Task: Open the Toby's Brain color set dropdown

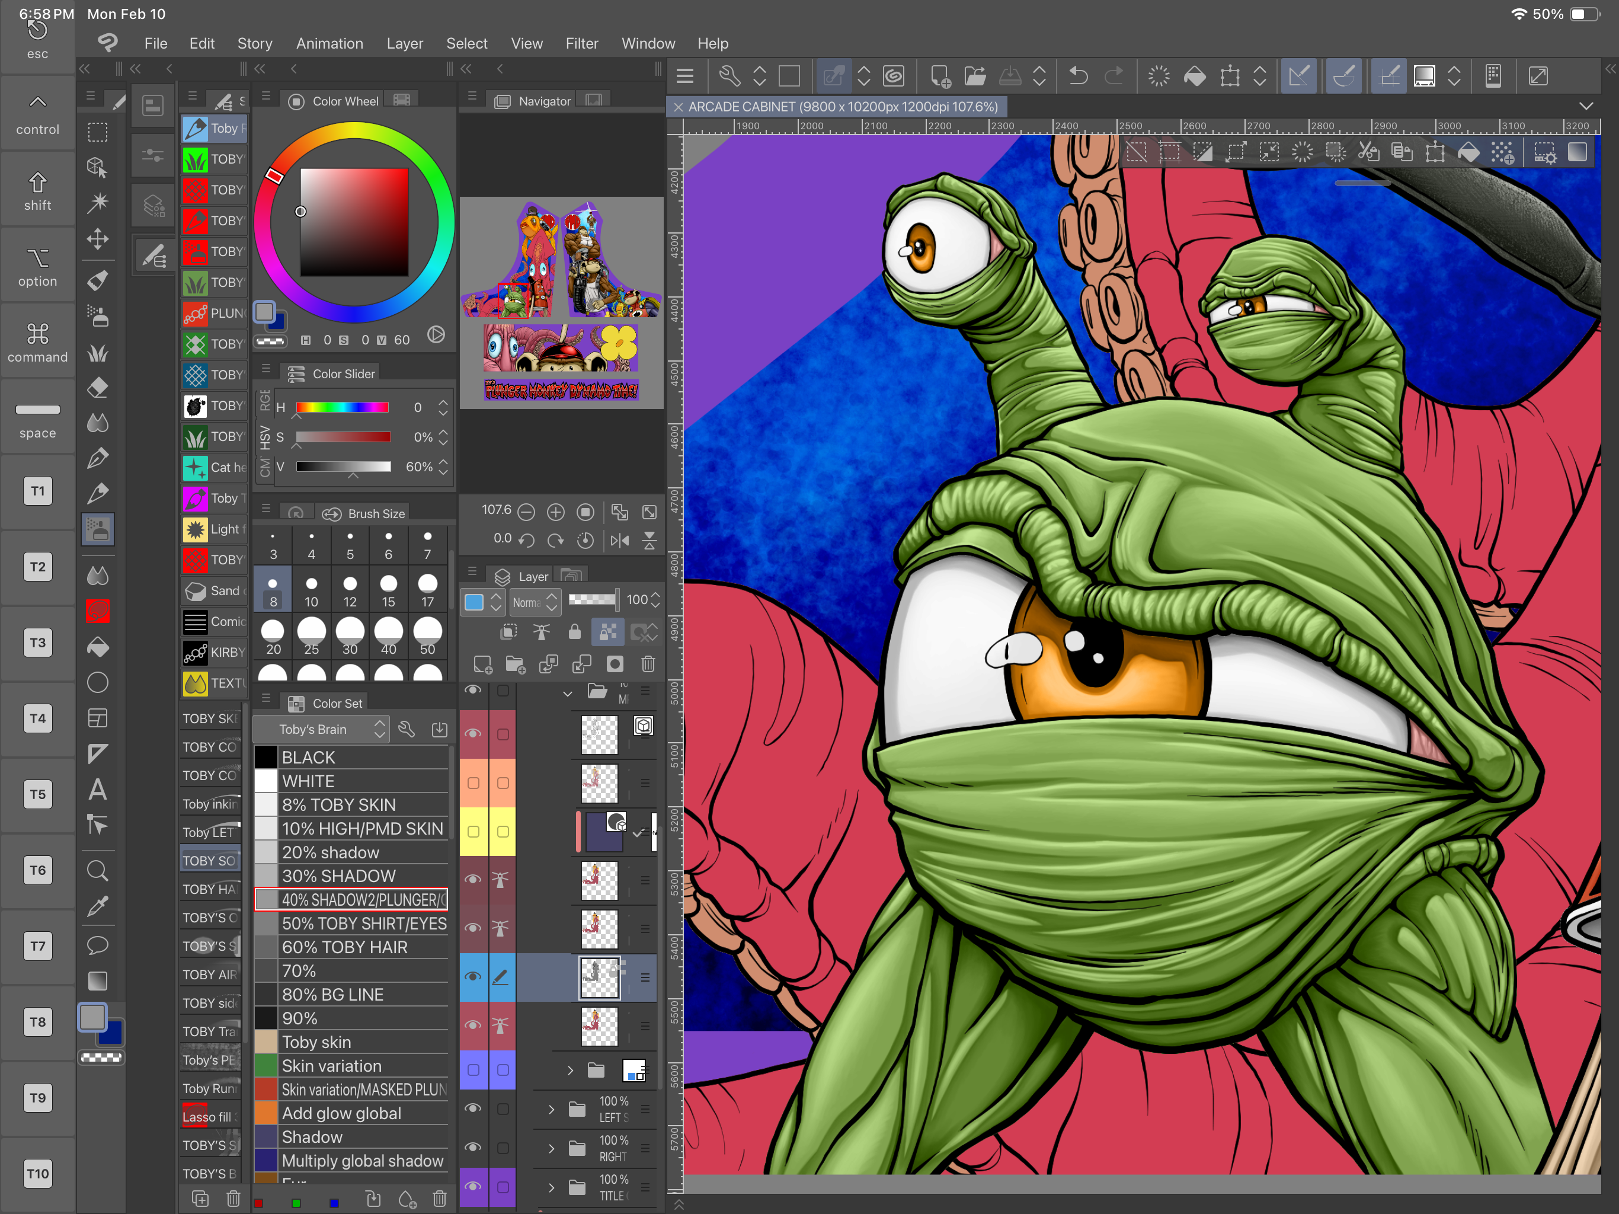Action: [x=321, y=729]
